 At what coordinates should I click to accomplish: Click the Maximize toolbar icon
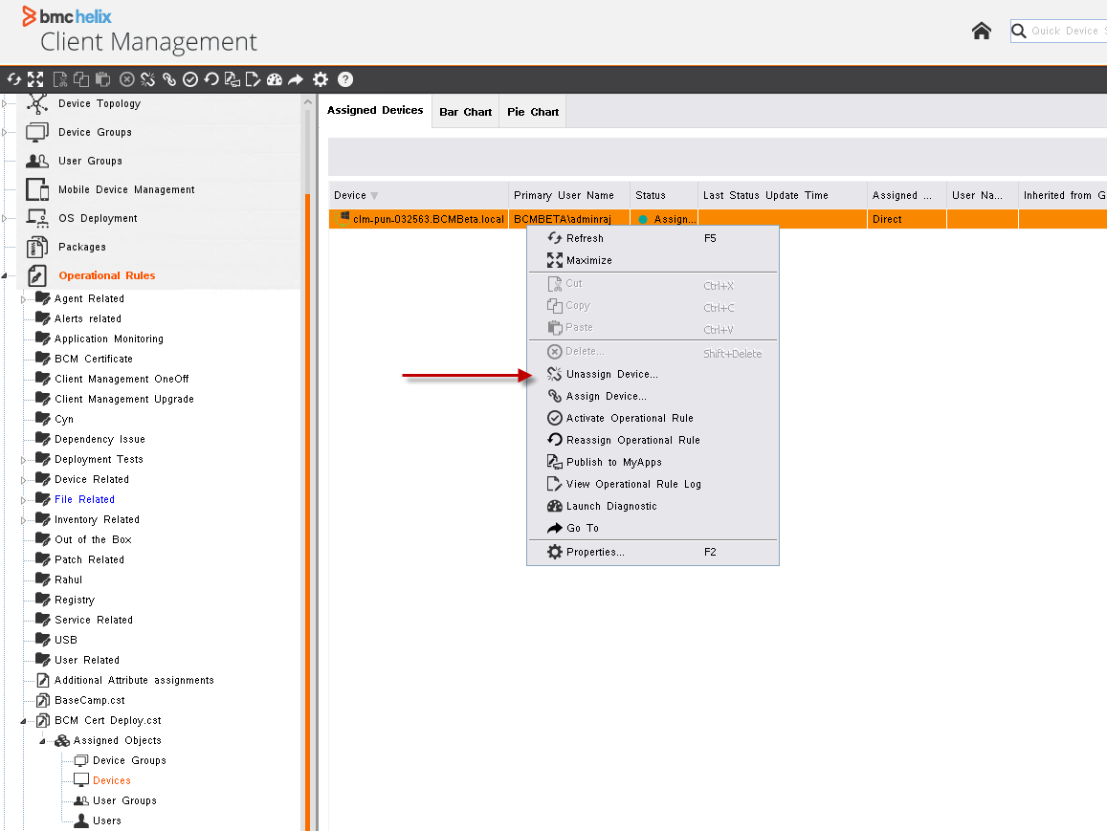35,79
